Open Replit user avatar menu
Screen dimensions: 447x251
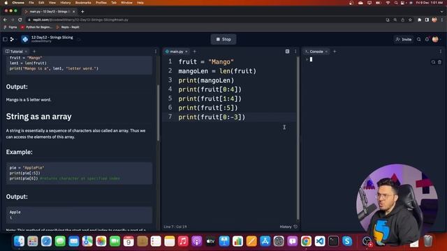click(x=435, y=39)
